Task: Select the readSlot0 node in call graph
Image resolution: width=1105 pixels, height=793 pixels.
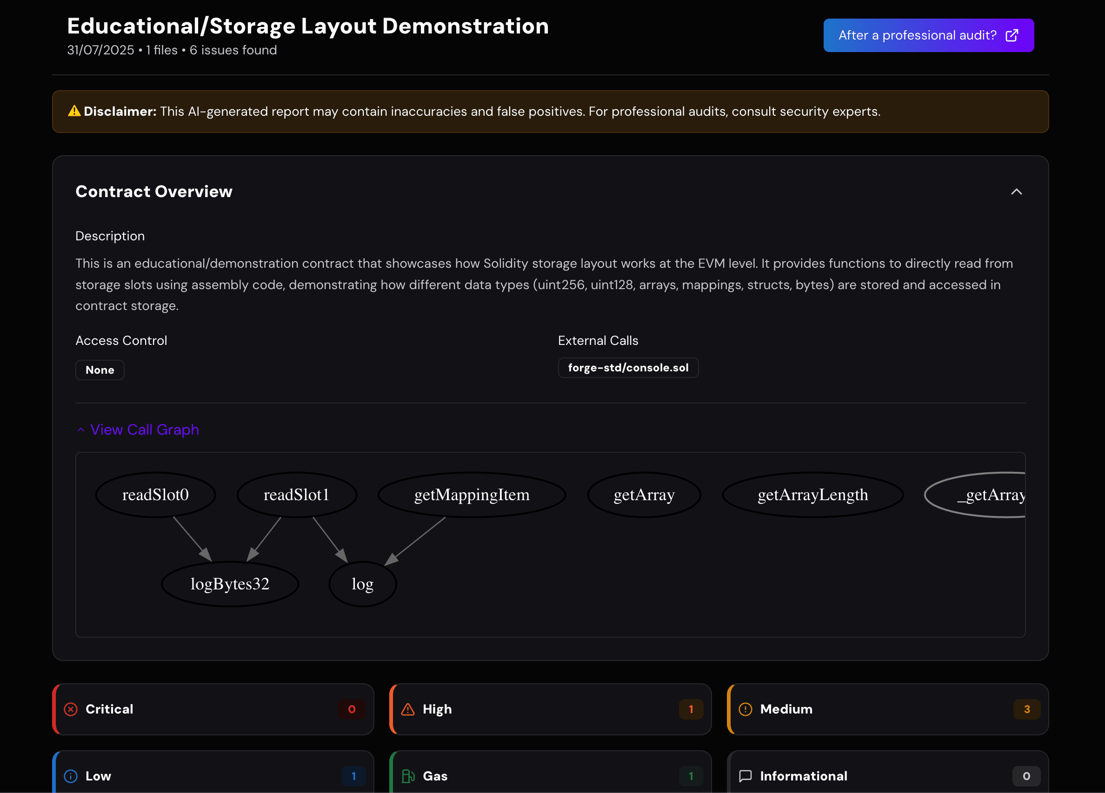Action: click(155, 495)
